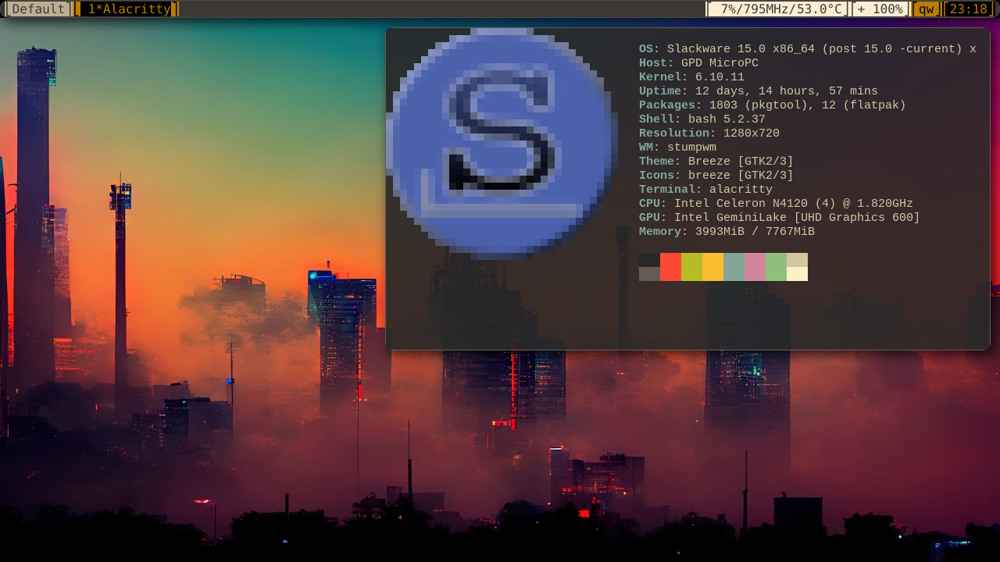Switch to the 1*Alacritty window entry

point(127,9)
